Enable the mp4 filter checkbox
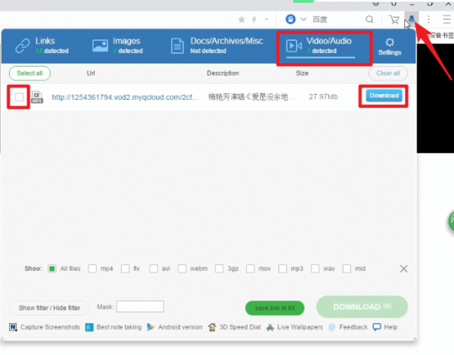454x355 pixels. [x=92, y=269]
